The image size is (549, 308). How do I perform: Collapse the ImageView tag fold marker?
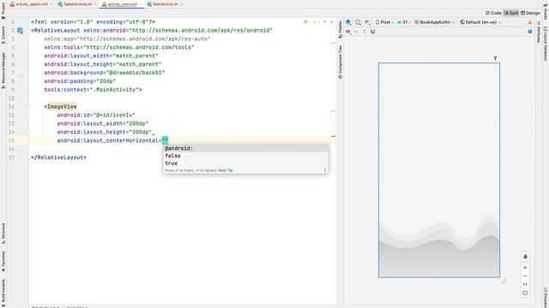coord(28,106)
